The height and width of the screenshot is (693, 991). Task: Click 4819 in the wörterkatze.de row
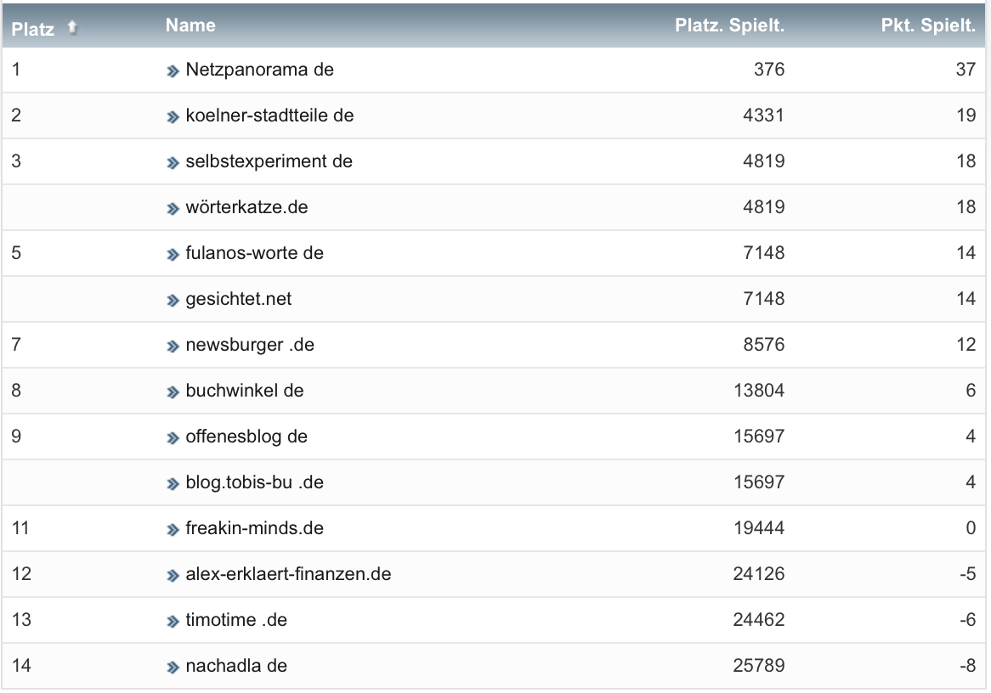click(x=763, y=207)
